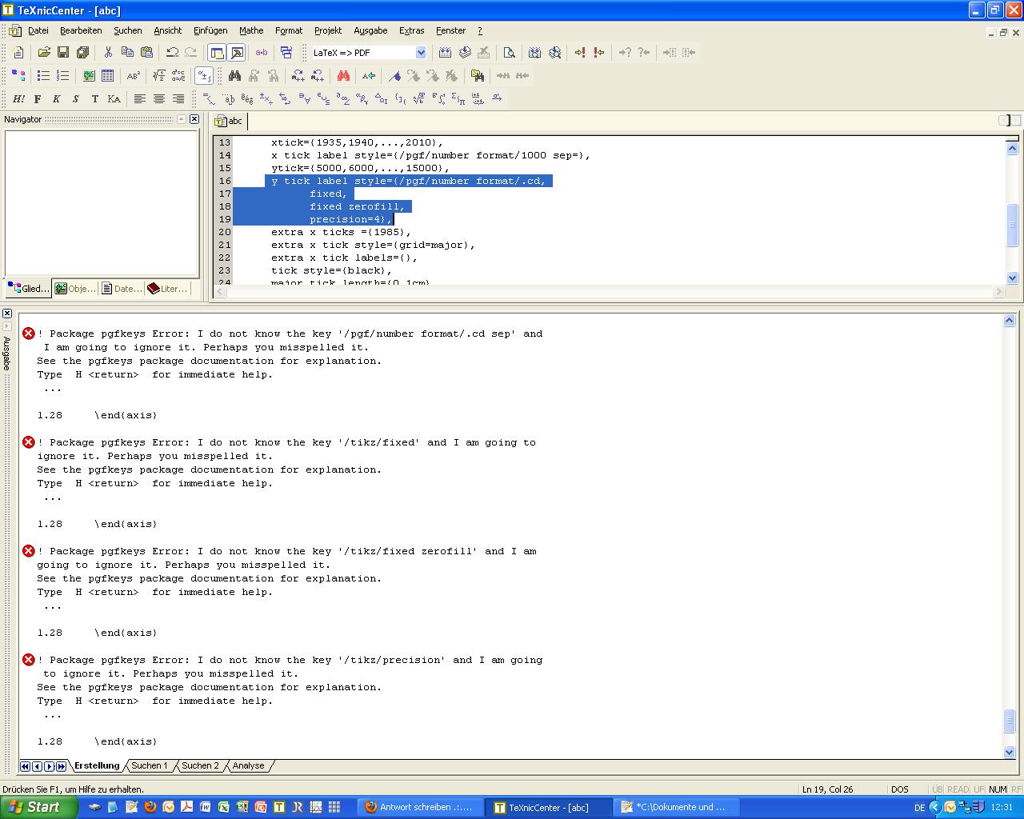This screenshot has width=1024, height=819.
Task: Toggle the Navigator view button
Action: 217,53
